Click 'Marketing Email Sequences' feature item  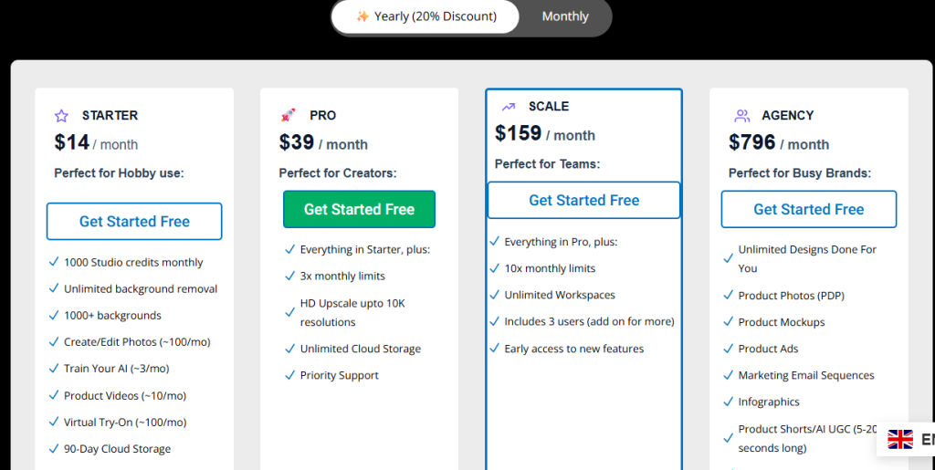[x=806, y=375]
